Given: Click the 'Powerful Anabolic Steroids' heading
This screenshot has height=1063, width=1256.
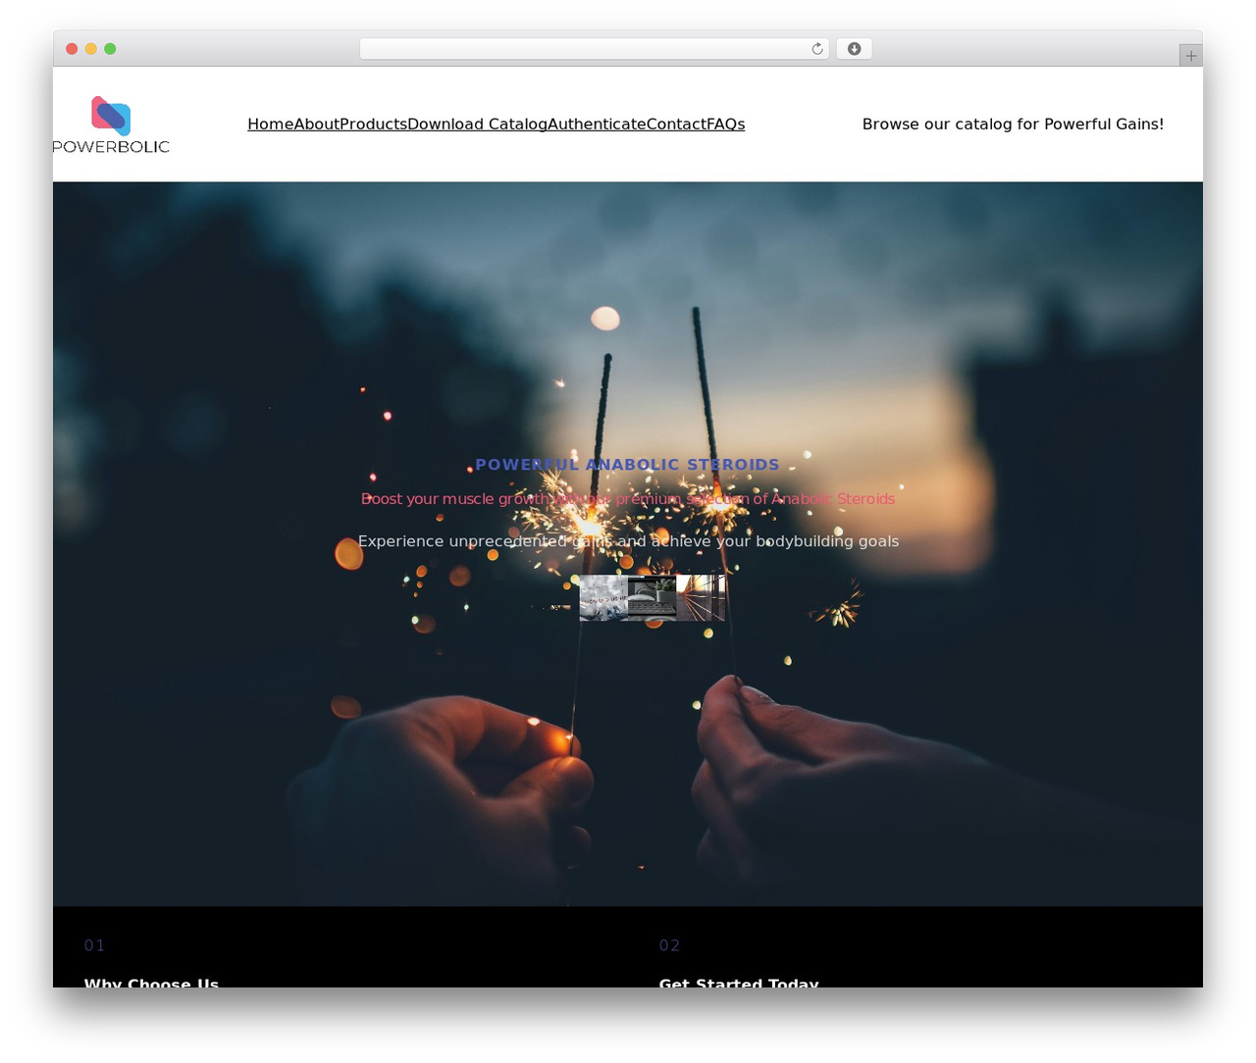Looking at the screenshot, I should 628,465.
